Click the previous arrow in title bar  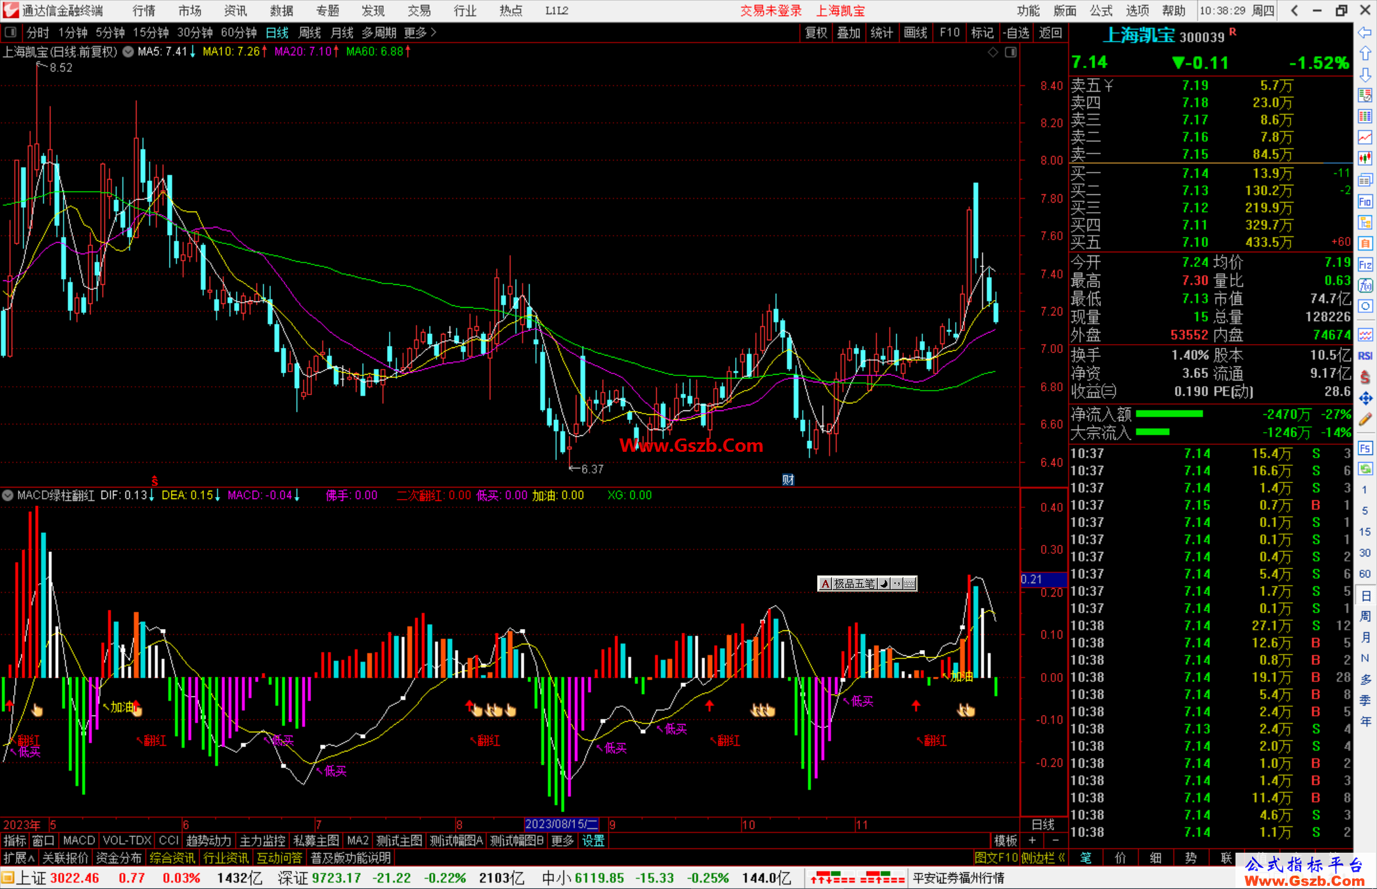(1294, 10)
